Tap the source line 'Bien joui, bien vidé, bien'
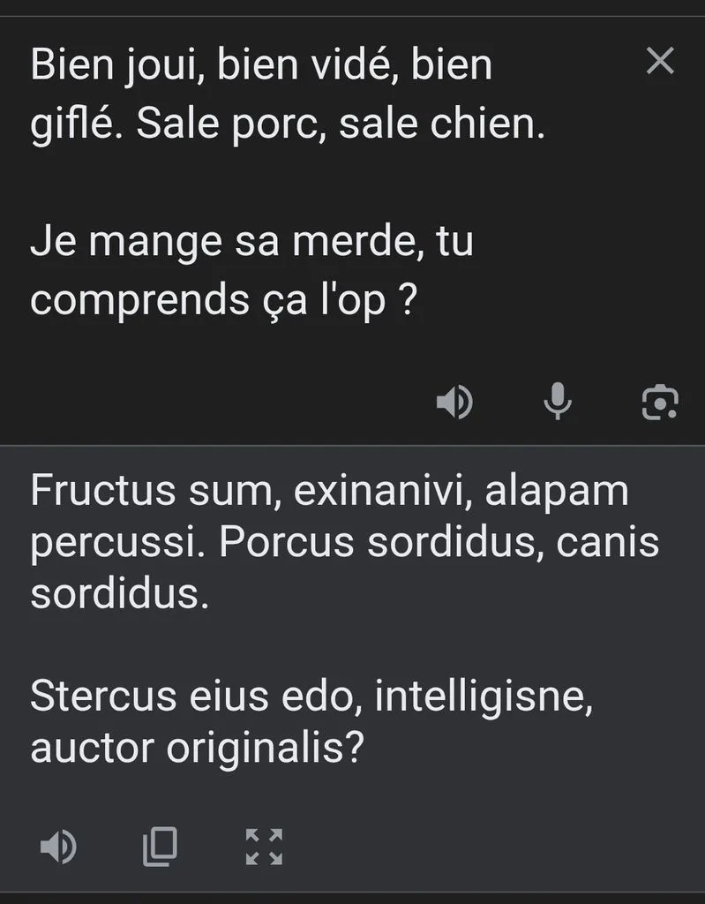Screen dimensions: 705x904 pyautogui.click(x=261, y=66)
